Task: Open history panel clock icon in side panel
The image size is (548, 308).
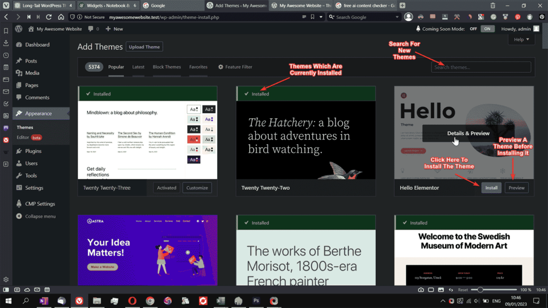Action: [6, 55]
